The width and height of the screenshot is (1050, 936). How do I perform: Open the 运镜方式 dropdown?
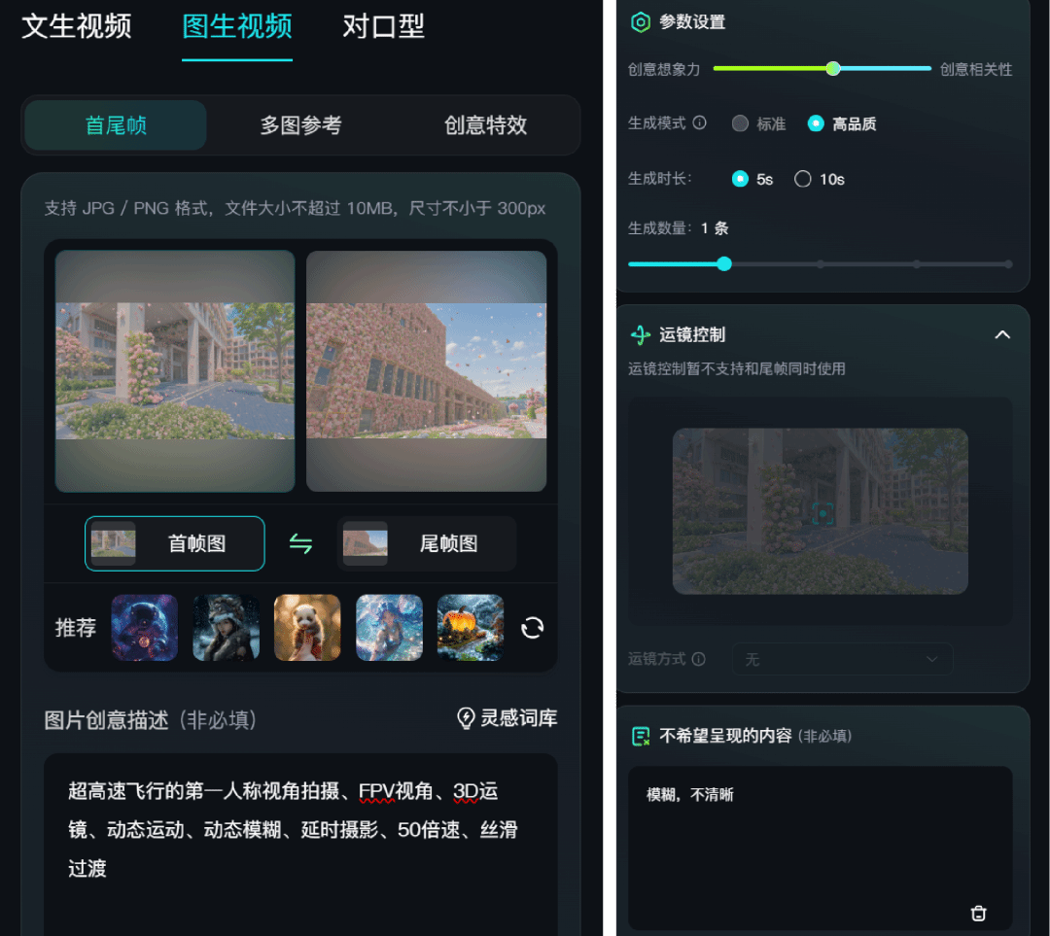click(842, 660)
